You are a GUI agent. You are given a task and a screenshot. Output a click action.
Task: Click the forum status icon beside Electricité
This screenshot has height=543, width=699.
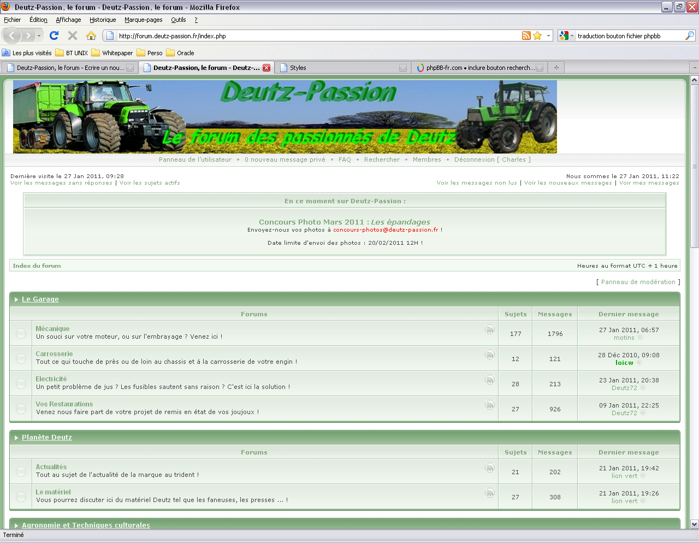click(21, 383)
